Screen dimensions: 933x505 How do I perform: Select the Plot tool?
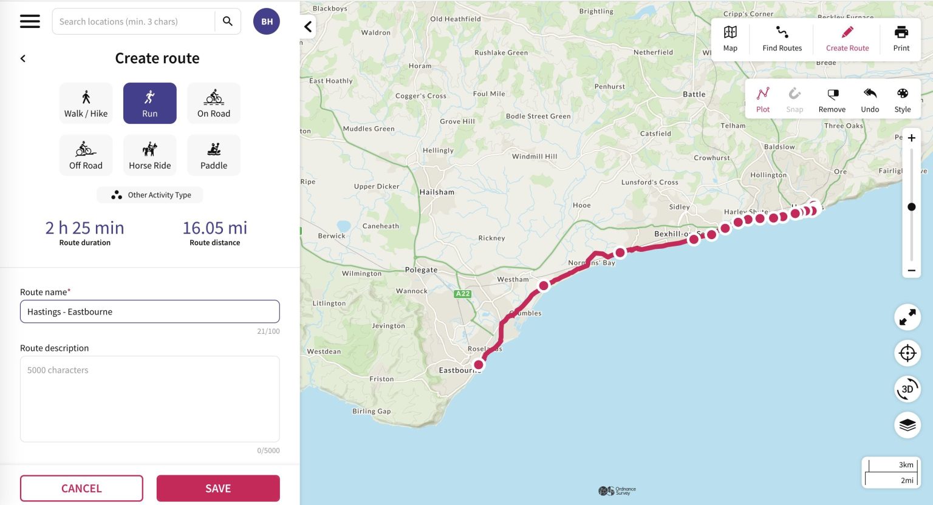point(762,99)
